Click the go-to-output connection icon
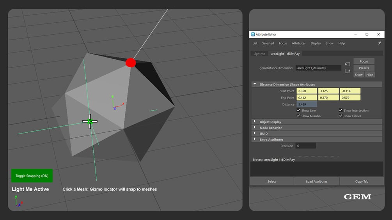Viewport: 392px width, 220px height. (x=348, y=71)
